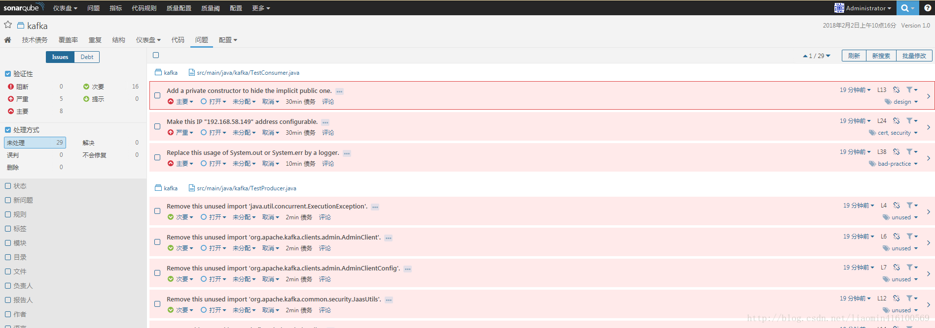
Task: Check the System.out logger issue checkbox
Action: pyautogui.click(x=157, y=157)
